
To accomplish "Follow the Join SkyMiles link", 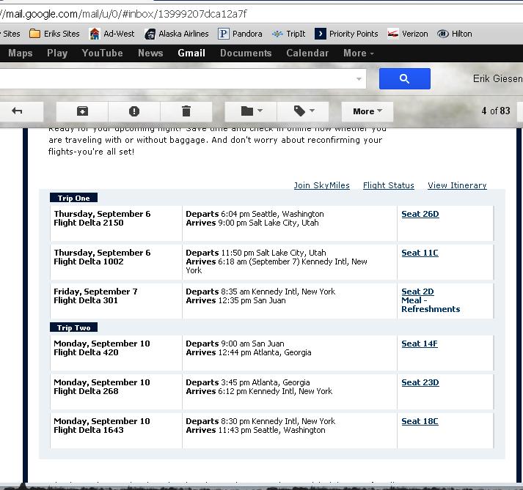I will [x=321, y=186].
